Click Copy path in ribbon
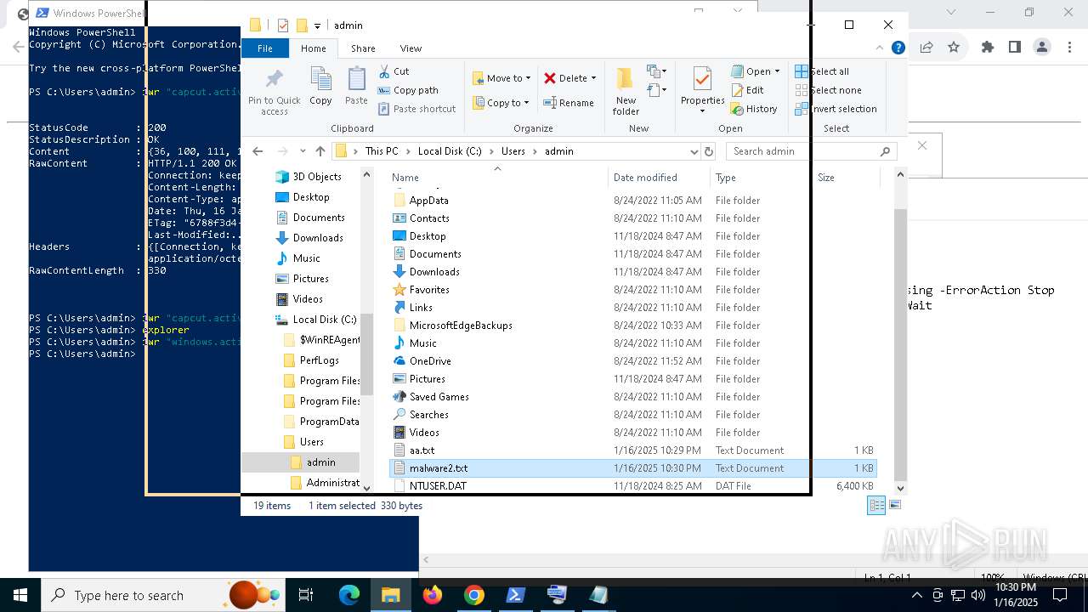Screen dimensions: 1088x612 408,90
